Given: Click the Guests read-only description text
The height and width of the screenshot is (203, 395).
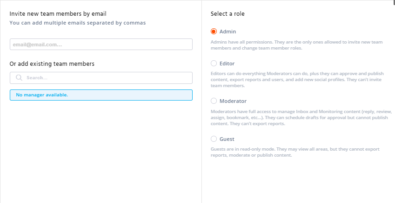Looking at the screenshot, I should point(295,152).
